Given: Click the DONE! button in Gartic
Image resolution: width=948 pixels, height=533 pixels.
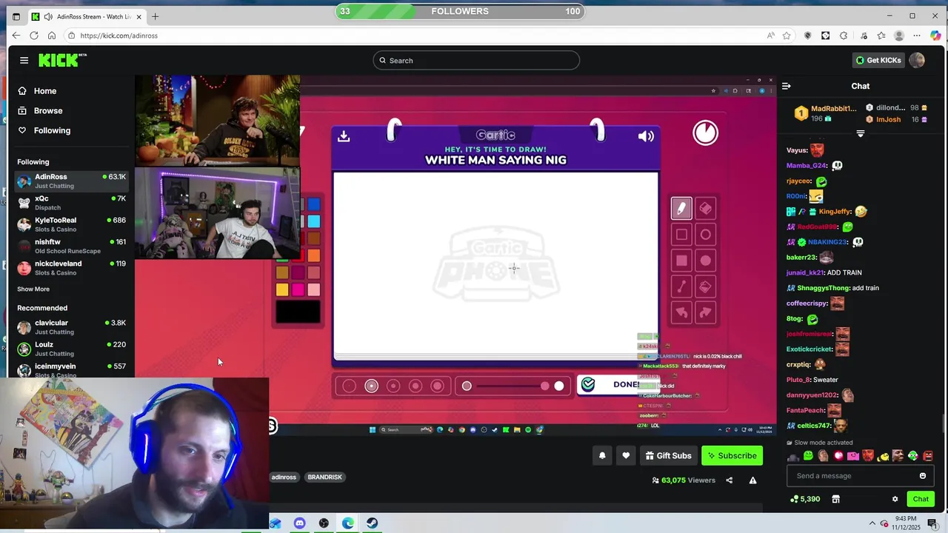Looking at the screenshot, I should 618,385.
